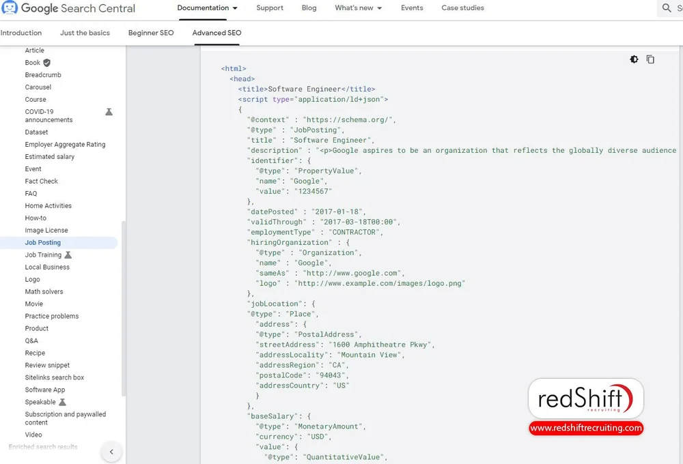Open the Software App sidebar link
683x464 pixels.
pos(45,390)
